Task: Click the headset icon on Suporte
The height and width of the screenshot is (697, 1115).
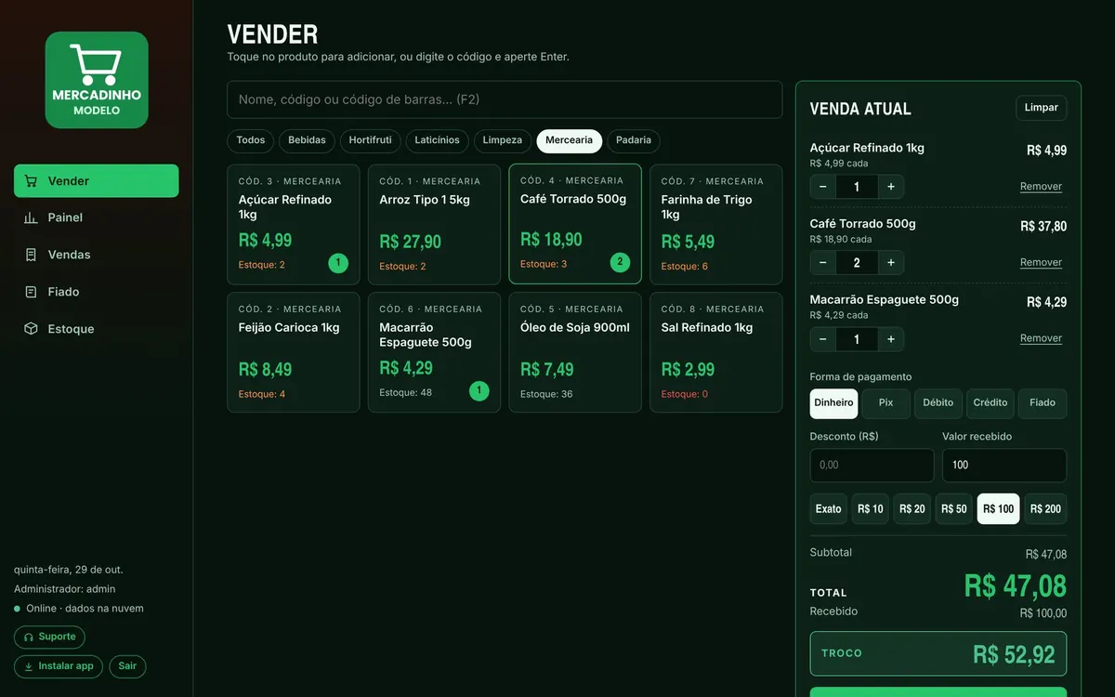Action: [x=29, y=638]
